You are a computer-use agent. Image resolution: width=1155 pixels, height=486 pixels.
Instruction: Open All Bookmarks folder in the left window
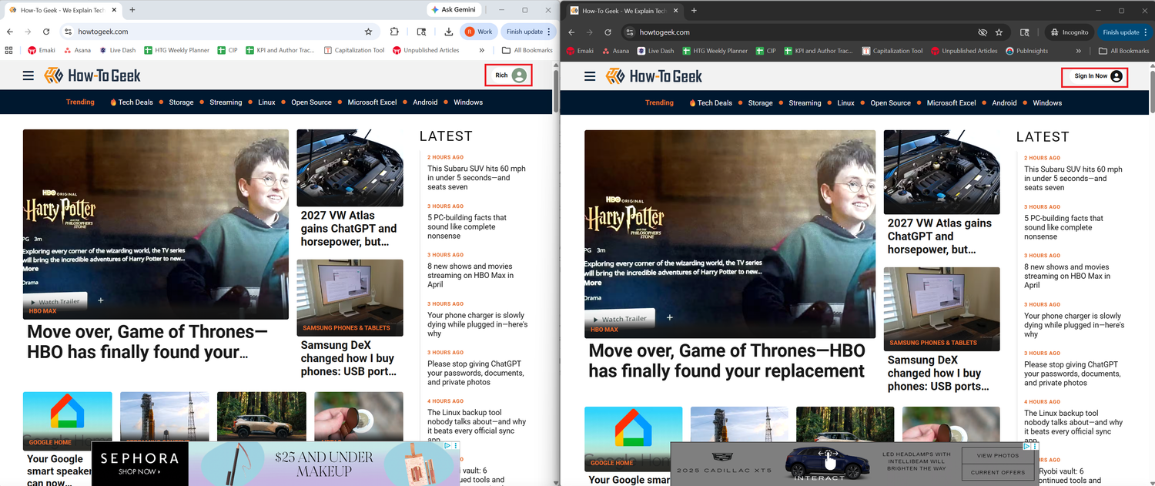pos(527,50)
